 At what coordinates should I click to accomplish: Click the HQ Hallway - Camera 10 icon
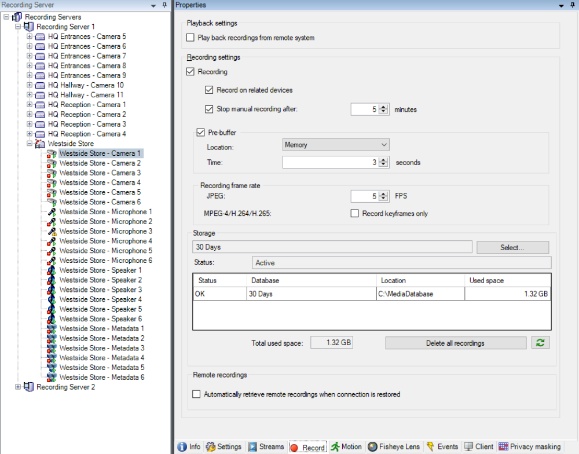point(40,85)
